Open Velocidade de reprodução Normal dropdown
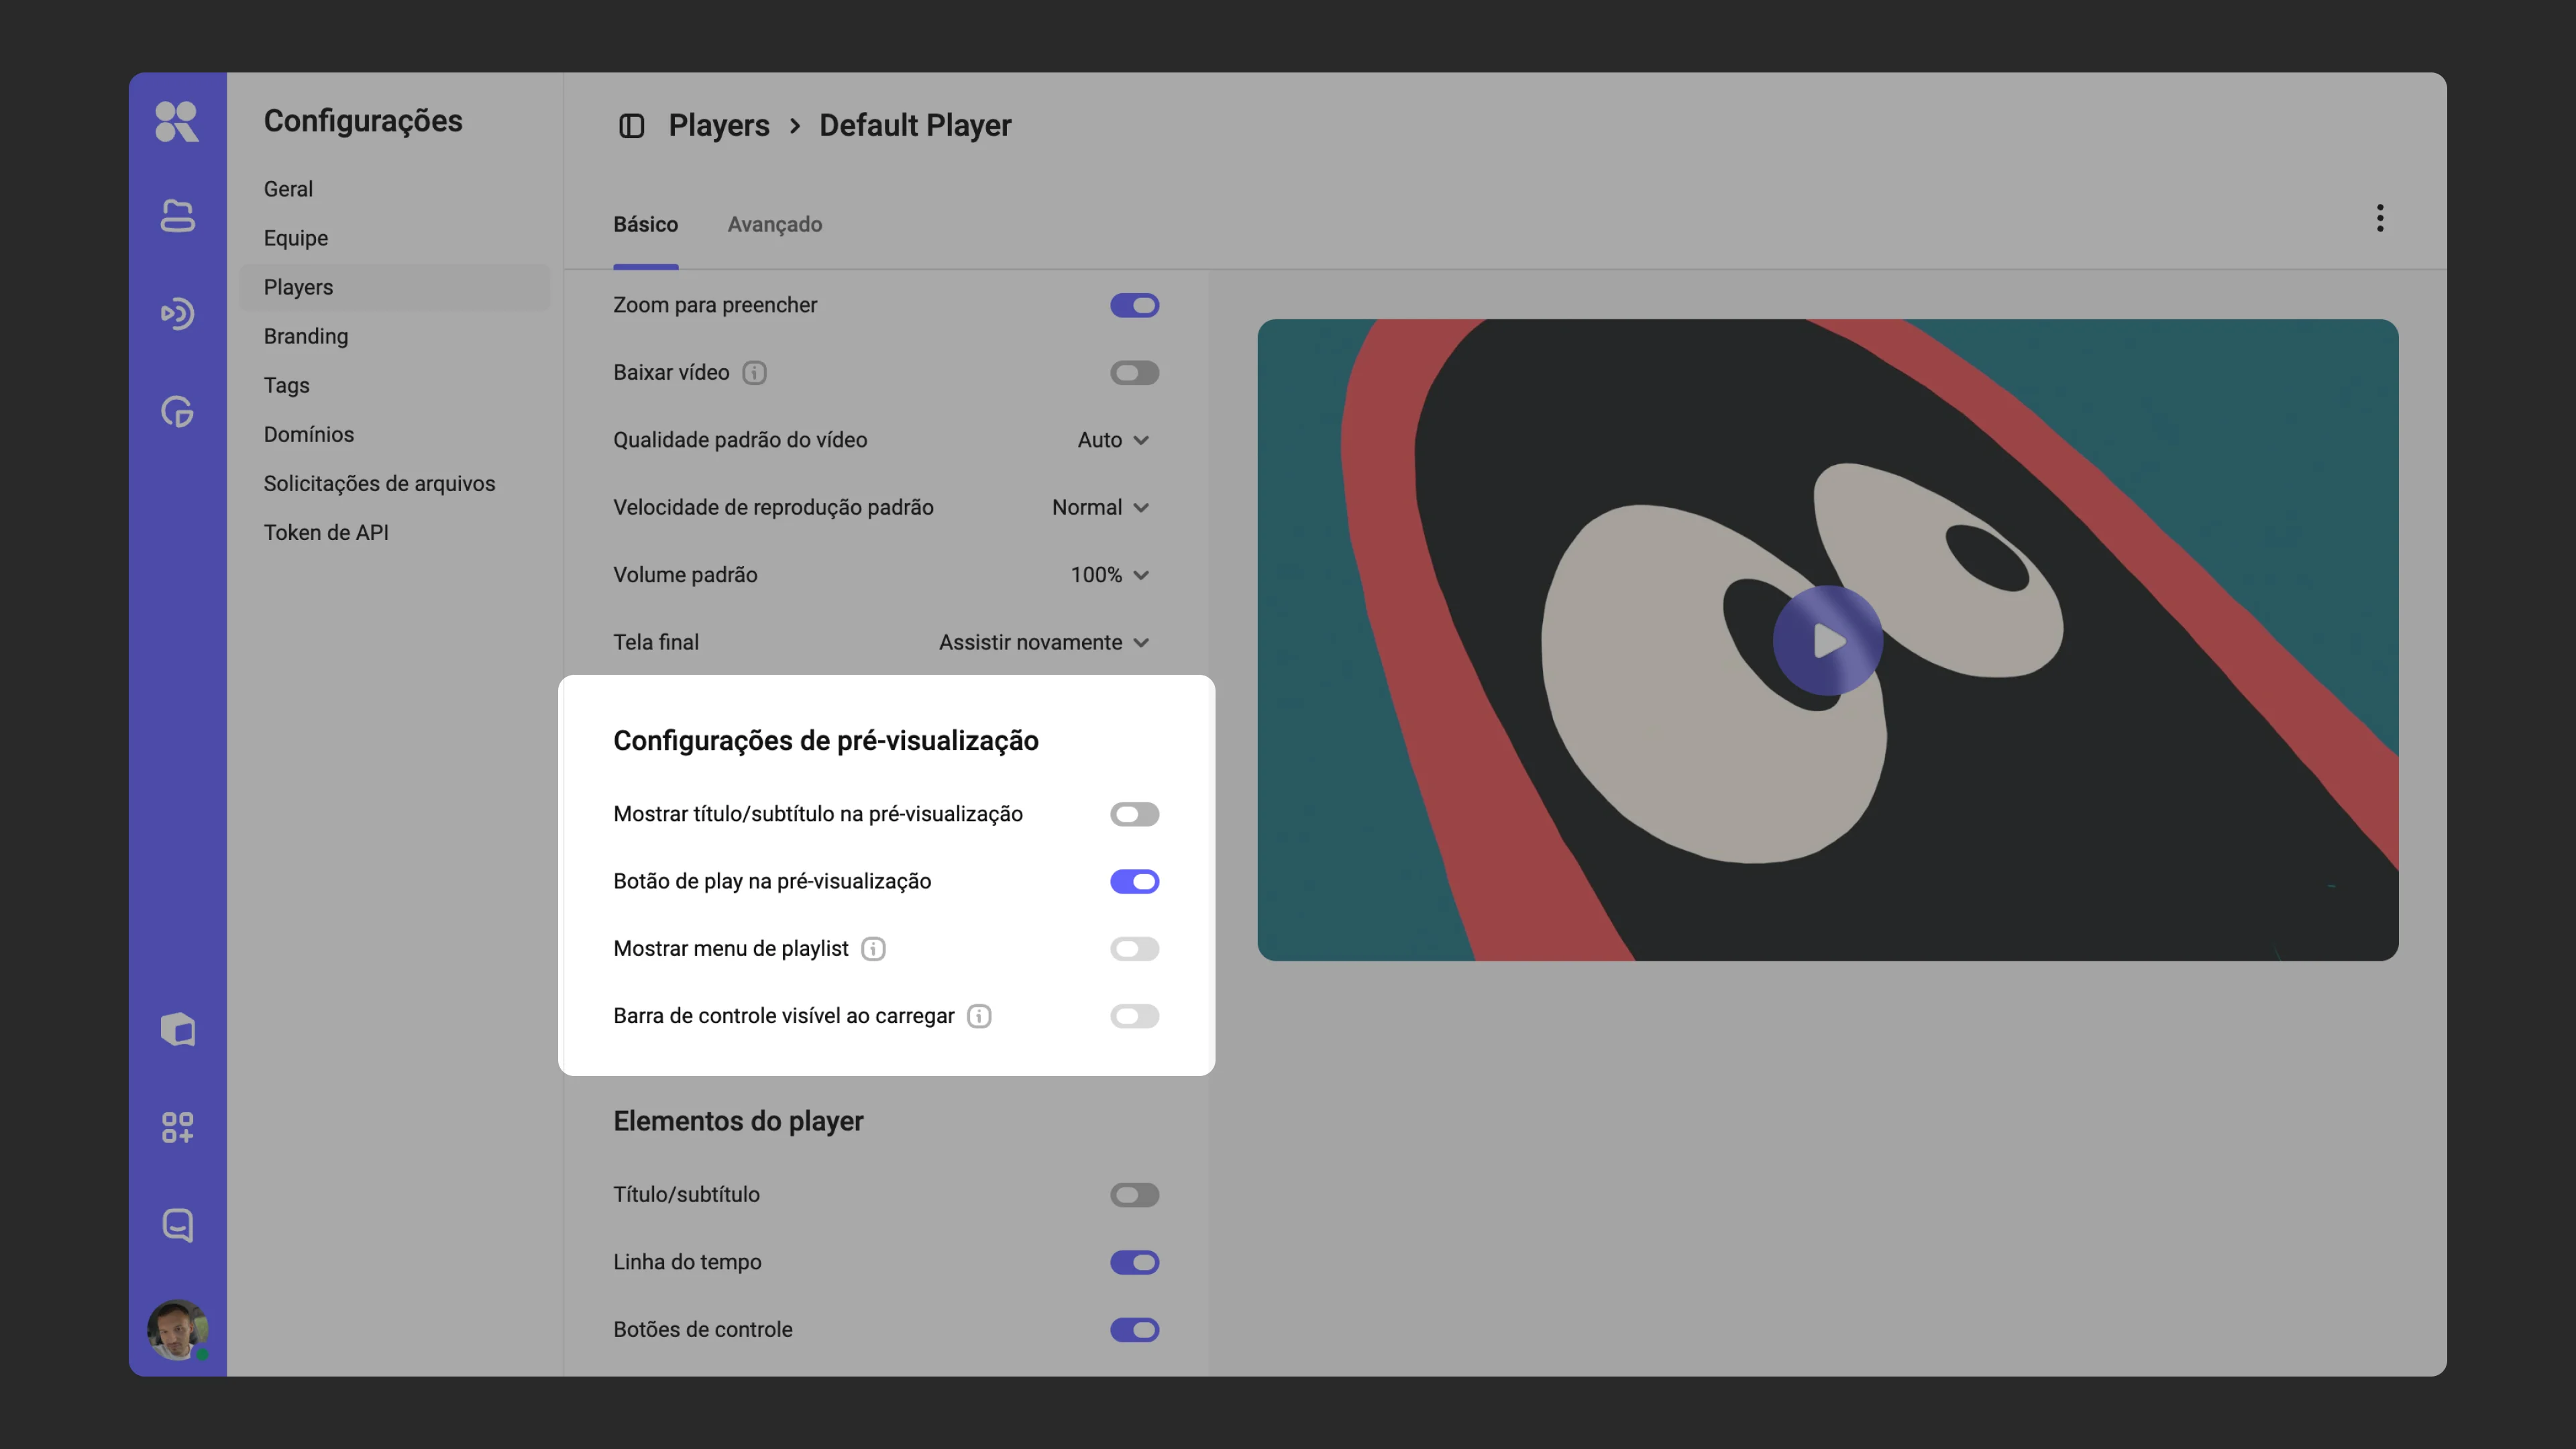The image size is (2576, 1449). pos(1100,507)
